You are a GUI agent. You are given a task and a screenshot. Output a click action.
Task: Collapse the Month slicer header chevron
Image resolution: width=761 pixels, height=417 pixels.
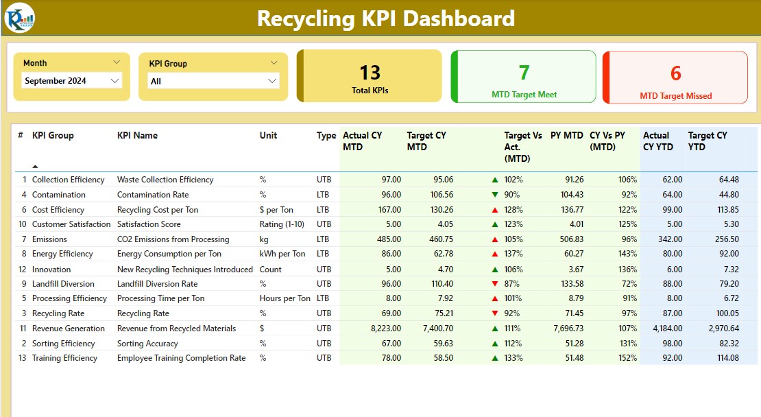[x=117, y=62]
